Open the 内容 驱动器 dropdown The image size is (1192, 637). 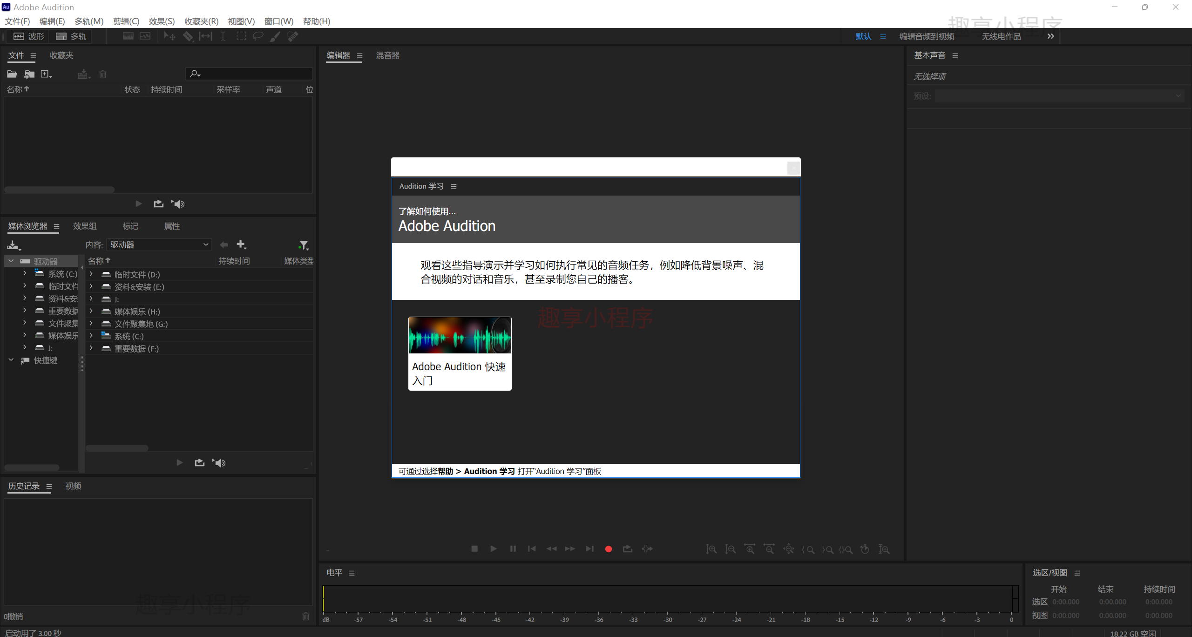pos(159,244)
